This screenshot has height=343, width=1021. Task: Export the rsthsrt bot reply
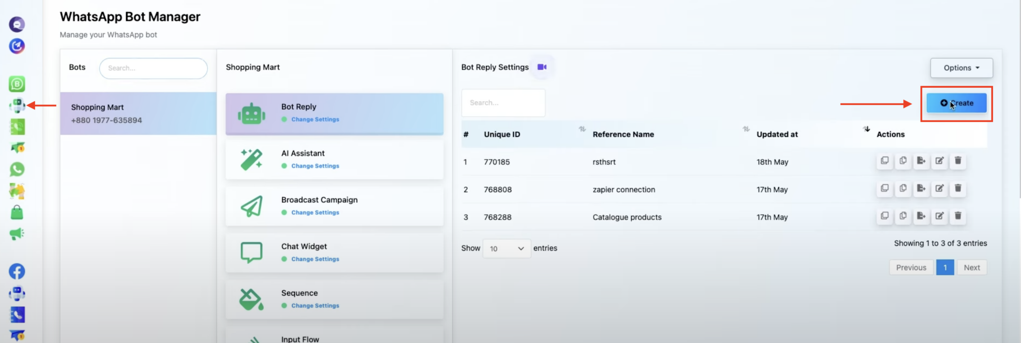[x=921, y=161]
